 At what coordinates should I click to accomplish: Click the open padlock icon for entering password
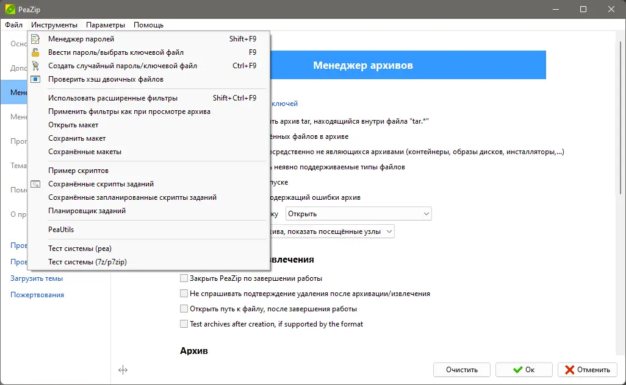[x=35, y=52]
